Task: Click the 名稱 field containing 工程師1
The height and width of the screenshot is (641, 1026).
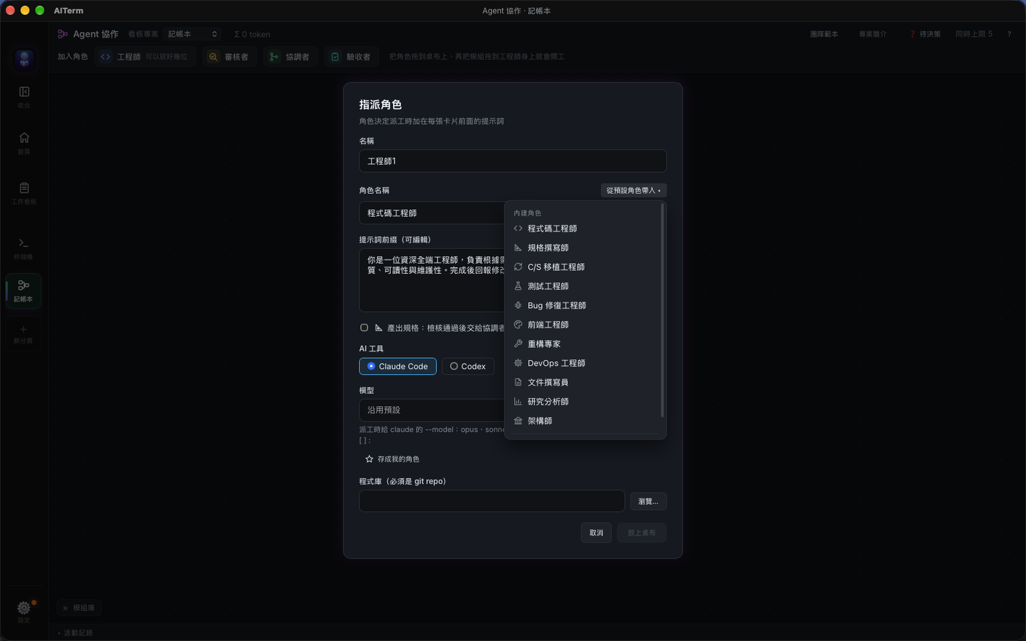Action: pyautogui.click(x=513, y=161)
